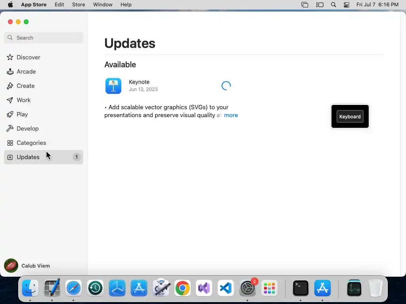
Task: Click the green full-screen window button
Action: [26, 22]
